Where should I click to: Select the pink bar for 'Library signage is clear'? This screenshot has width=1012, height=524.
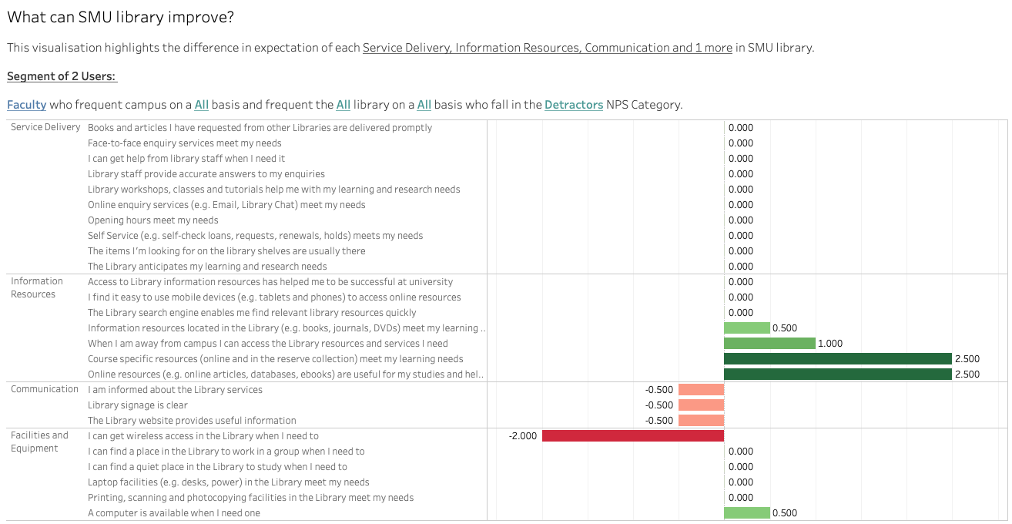(x=702, y=405)
